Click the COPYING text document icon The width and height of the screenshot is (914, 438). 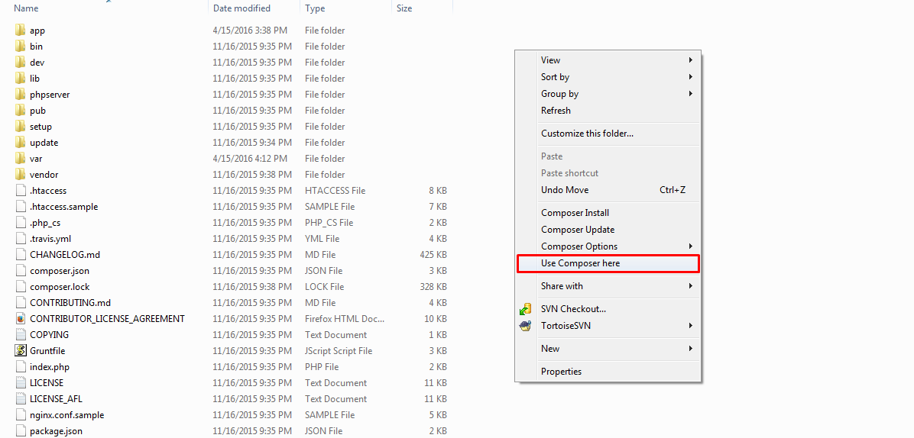click(x=21, y=334)
